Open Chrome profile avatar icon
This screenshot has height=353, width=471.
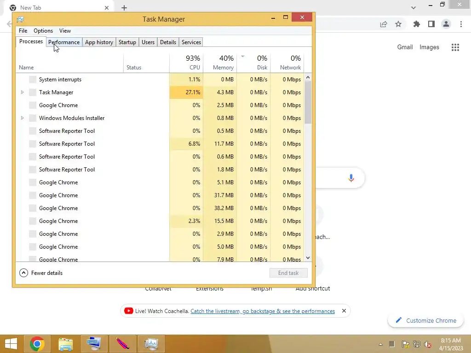446,24
